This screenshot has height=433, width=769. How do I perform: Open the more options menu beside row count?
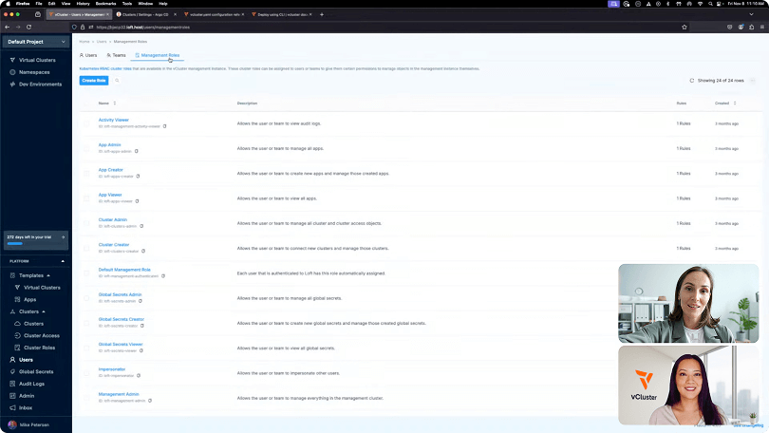pos(753,81)
